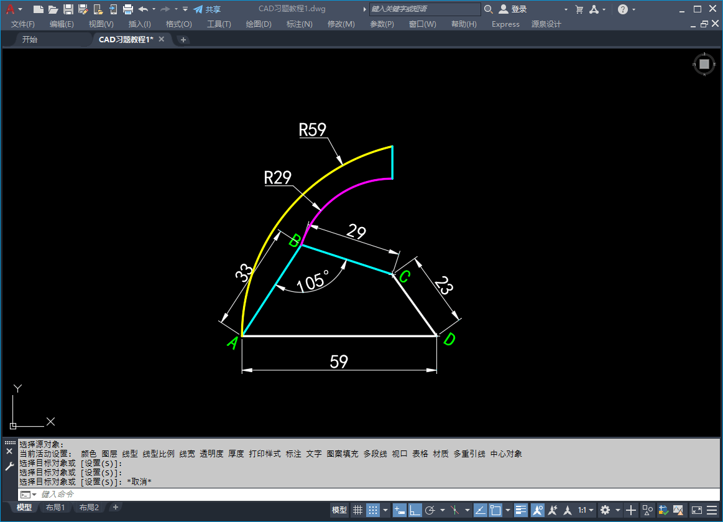The width and height of the screenshot is (723, 522).
Task: Toggle dynamic input in status bar
Action: pyautogui.click(x=399, y=510)
